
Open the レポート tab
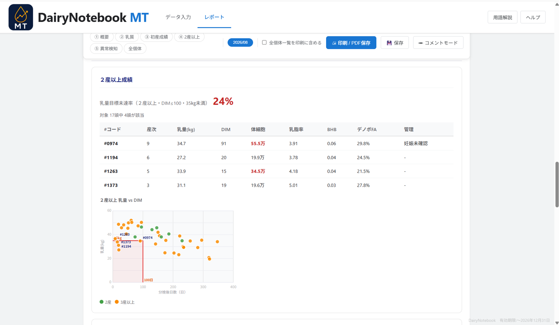(x=214, y=17)
